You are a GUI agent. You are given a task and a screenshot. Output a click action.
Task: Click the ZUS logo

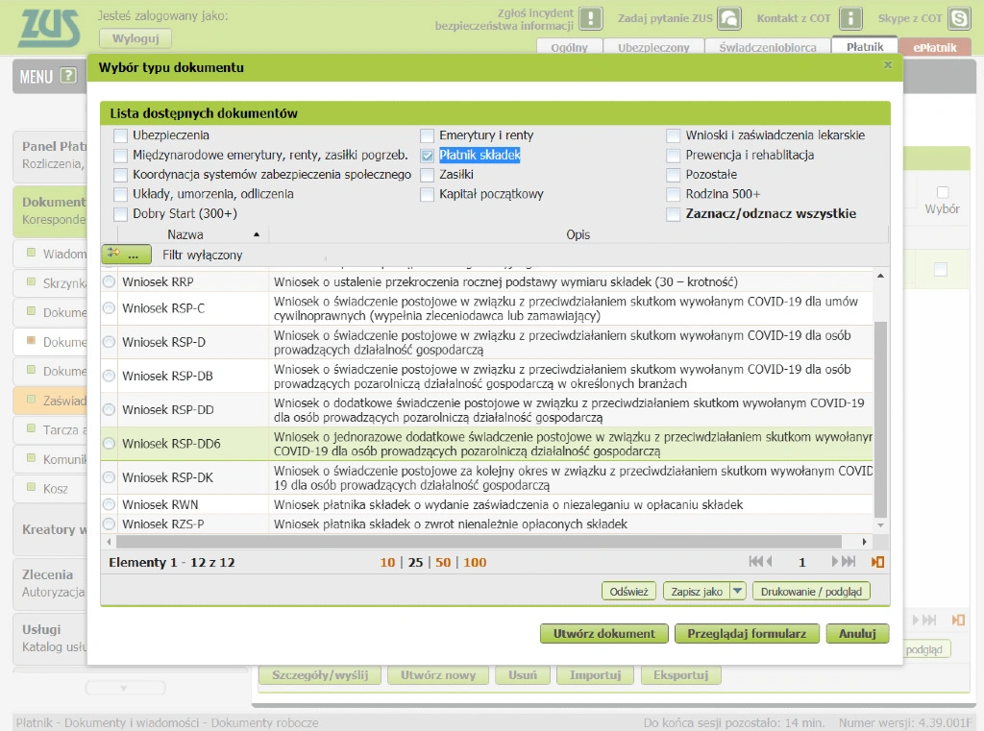click(x=50, y=29)
